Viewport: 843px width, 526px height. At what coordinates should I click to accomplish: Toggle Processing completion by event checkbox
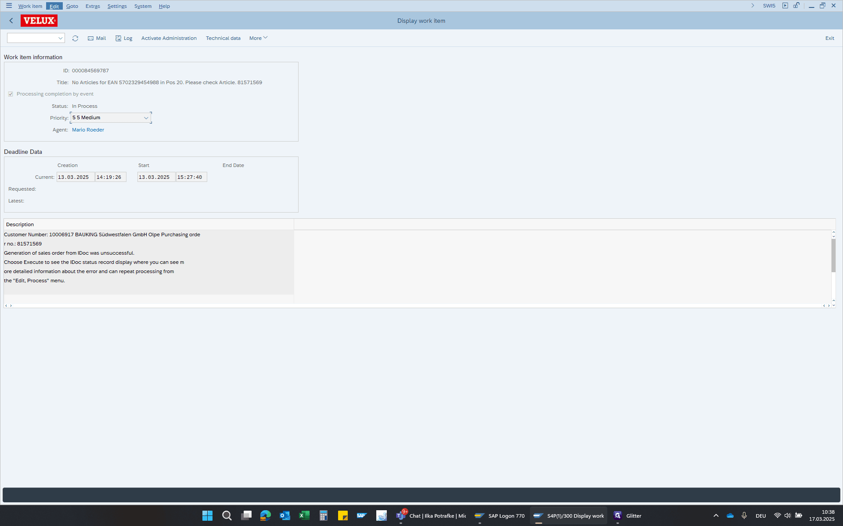point(11,94)
